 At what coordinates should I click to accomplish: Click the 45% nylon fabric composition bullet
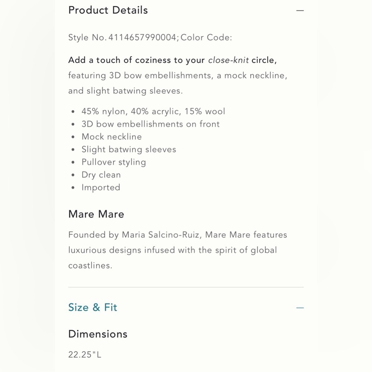coord(153,111)
